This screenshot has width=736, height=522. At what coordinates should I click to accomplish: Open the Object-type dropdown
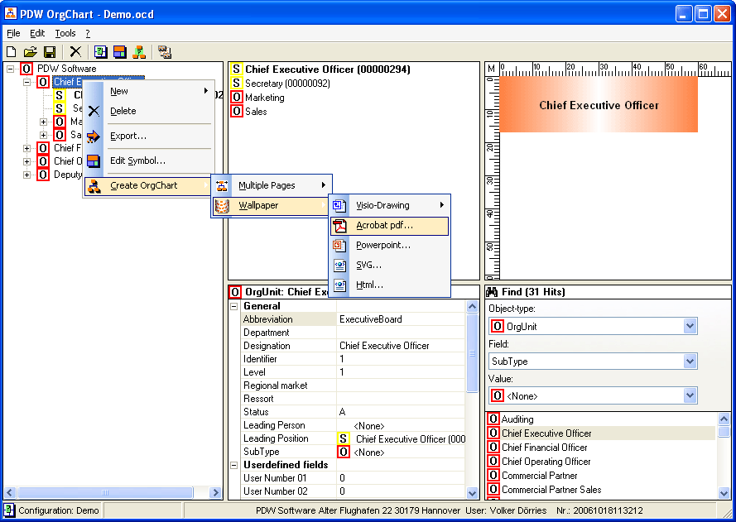click(x=690, y=327)
